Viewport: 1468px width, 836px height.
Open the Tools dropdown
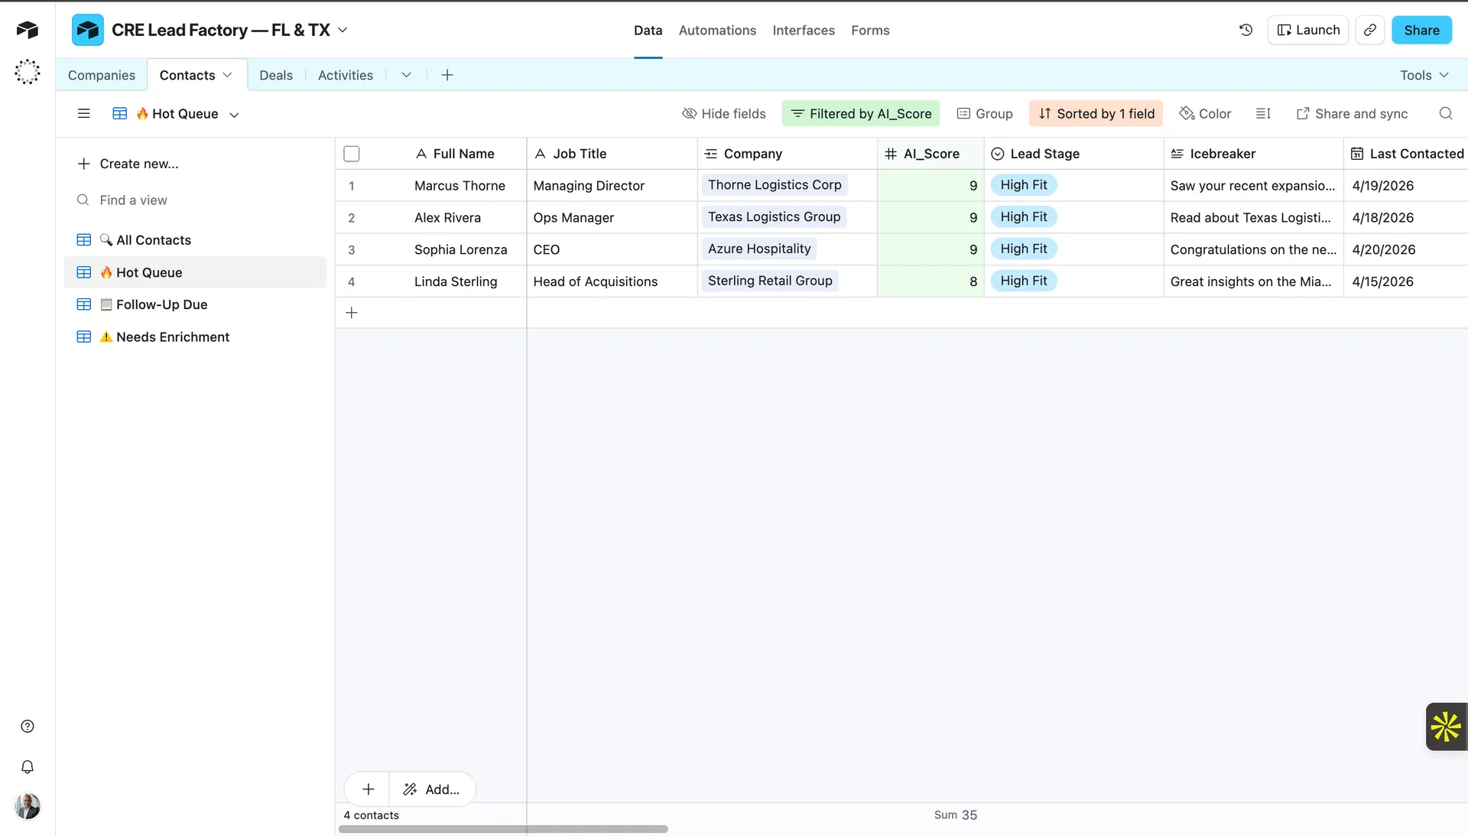coord(1424,75)
